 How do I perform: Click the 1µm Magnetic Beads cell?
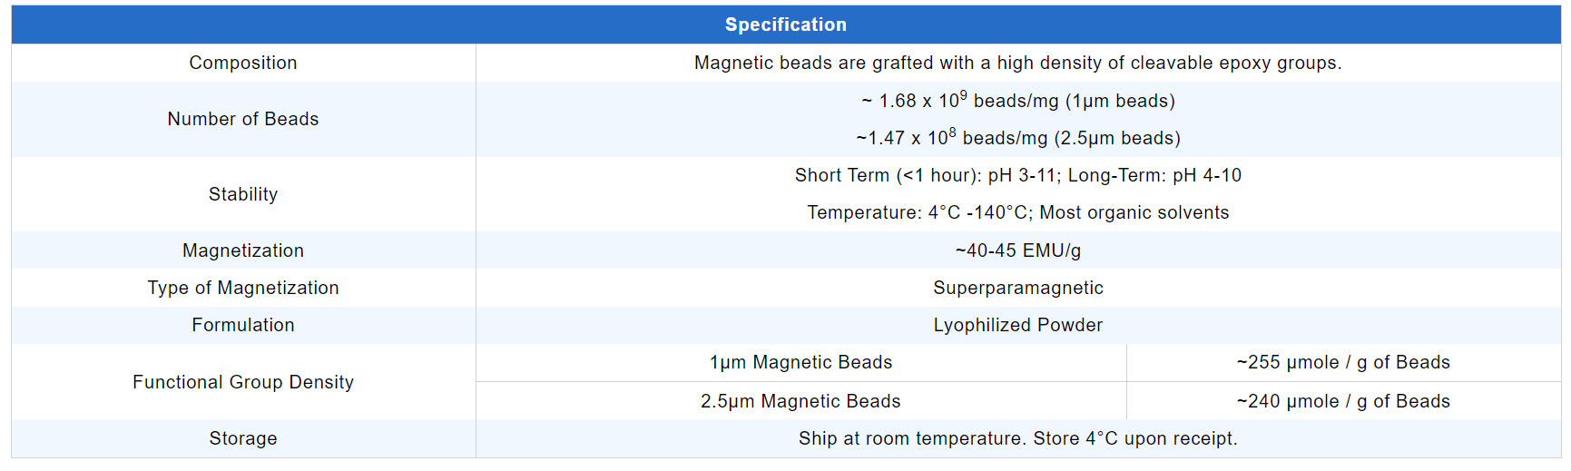800,362
